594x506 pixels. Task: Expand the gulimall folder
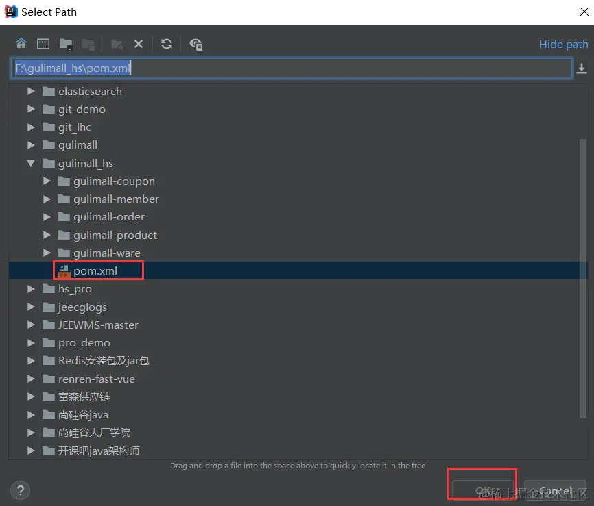click(x=31, y=145)
